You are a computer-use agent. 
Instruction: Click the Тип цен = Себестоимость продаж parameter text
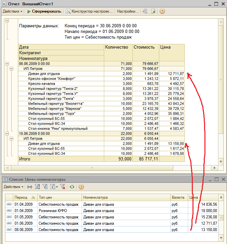(x=98, y=37)
